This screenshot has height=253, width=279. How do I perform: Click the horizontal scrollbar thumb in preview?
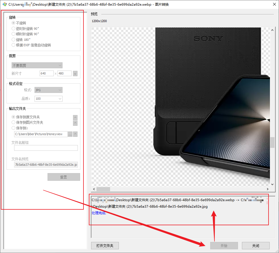click(x=103, y=189)
